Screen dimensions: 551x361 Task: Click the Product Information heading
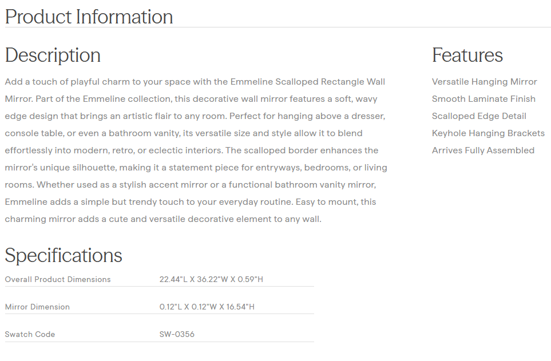89,17
